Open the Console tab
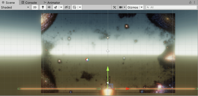This screenshot has width=198, height=96. [x=29, y=2]
